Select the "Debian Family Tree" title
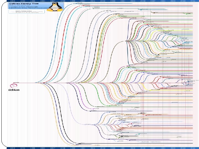 pyautogui.click(x=24, y=4)
